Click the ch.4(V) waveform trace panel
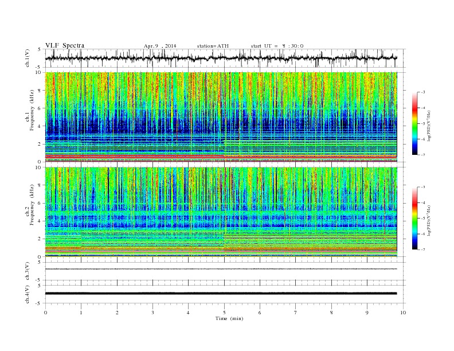Image resolution: width=454 pixels, height=351 pixels. point(225,294)
